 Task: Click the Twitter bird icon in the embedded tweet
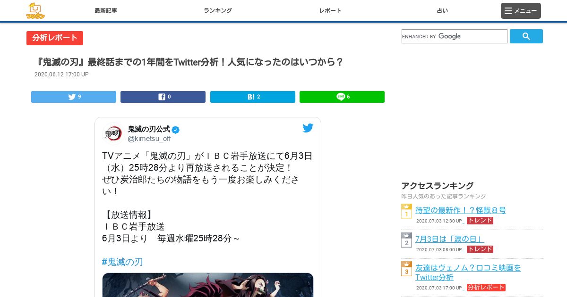click(308, 128)
